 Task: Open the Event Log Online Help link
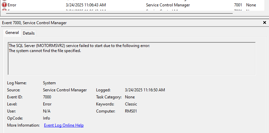pos(64,125)
